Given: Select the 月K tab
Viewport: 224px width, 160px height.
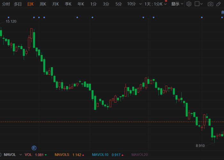Looking at the screenshot, I should coord(56,4).
